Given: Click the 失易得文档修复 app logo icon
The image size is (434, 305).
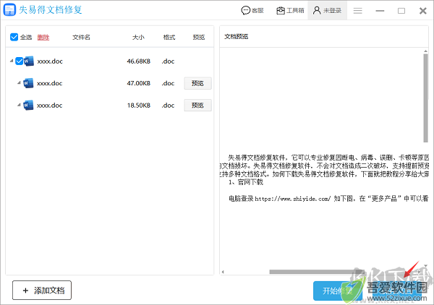Looking at the screenshot, I should [9, 9].
